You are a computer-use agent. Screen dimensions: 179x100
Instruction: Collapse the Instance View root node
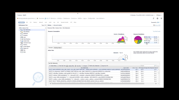[x=19, y=28]
